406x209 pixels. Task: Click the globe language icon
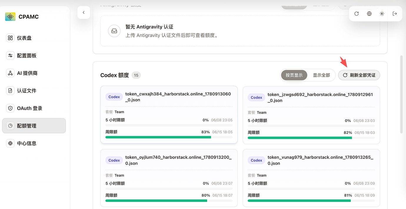369,14
